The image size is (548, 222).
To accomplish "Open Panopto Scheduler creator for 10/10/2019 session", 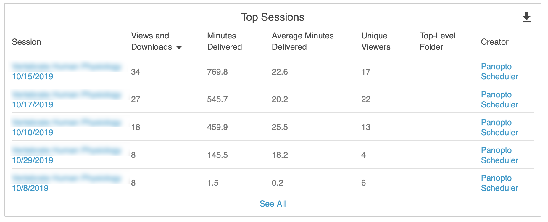I will pyautogui.click(x=499, y=127).
